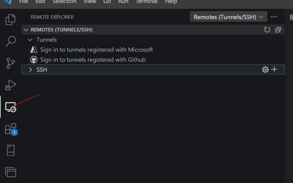Image resolution: width=293 pixels, height=183 pixels.
Task: Sign in to tunnels registered with Github
Action: pyautogui.click(x=93, y=60)
